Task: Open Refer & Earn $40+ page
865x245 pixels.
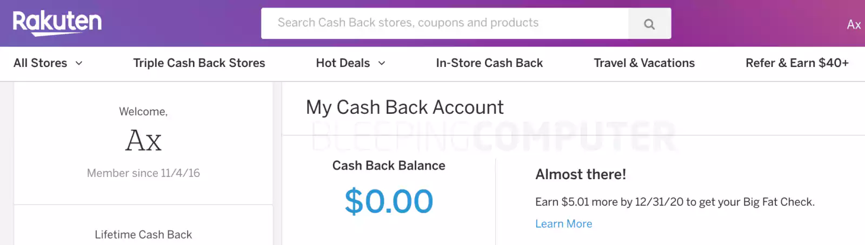Action: tap(797, 63)
